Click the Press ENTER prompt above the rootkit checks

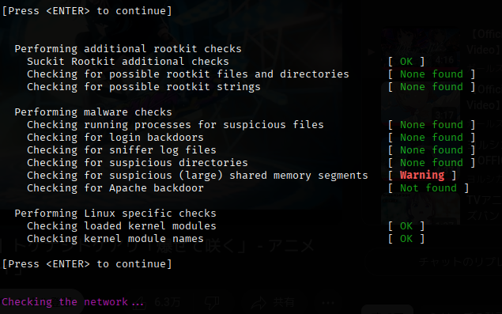(87, 11)
